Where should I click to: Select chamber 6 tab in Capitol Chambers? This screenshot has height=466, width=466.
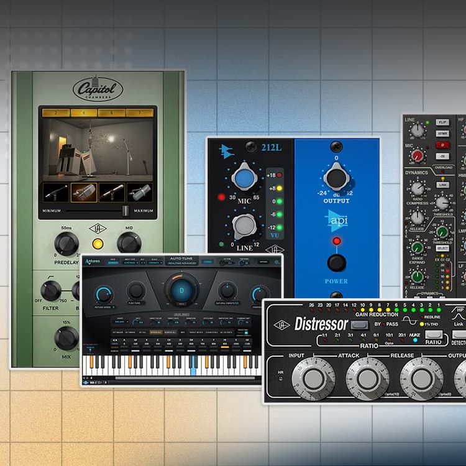(111, 113)
